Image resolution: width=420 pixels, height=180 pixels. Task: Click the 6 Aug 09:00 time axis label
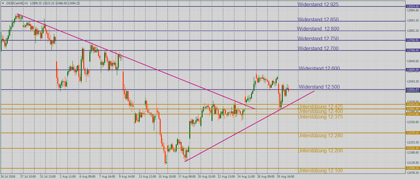point(87,177)
